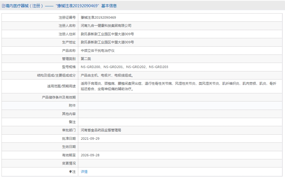This screenshot has height=178, width=285.
Task: Select 产品由主机、电极片、电极线组成。 text
Action: click(x=108, y=75)
